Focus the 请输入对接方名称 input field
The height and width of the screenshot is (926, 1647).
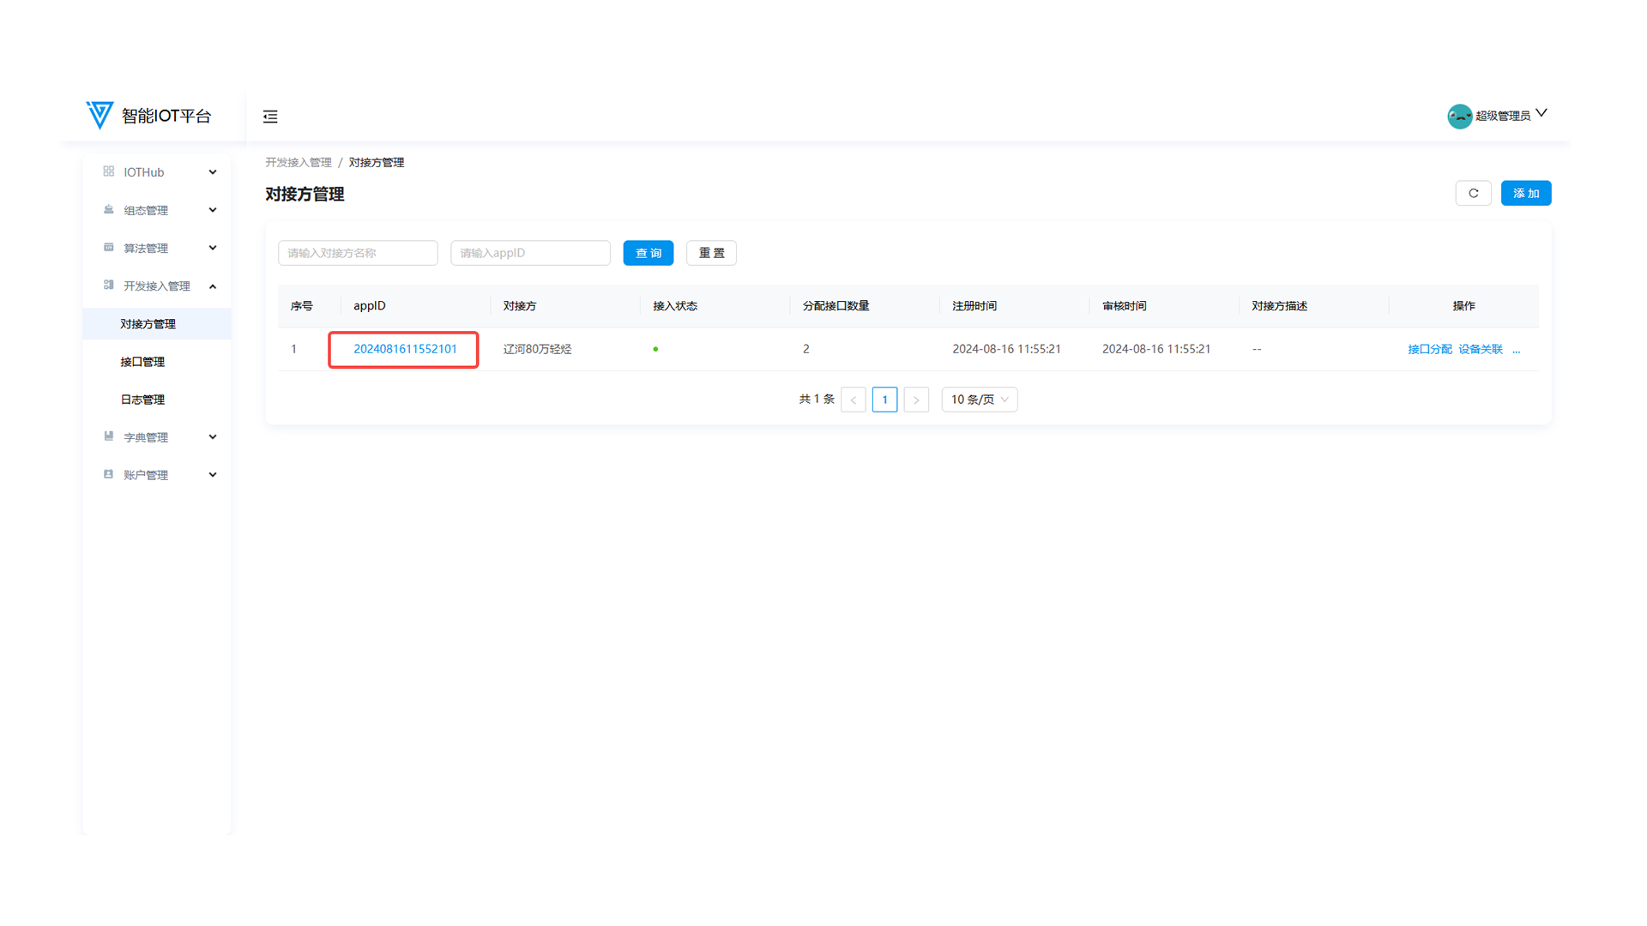(x=358, y=253)
